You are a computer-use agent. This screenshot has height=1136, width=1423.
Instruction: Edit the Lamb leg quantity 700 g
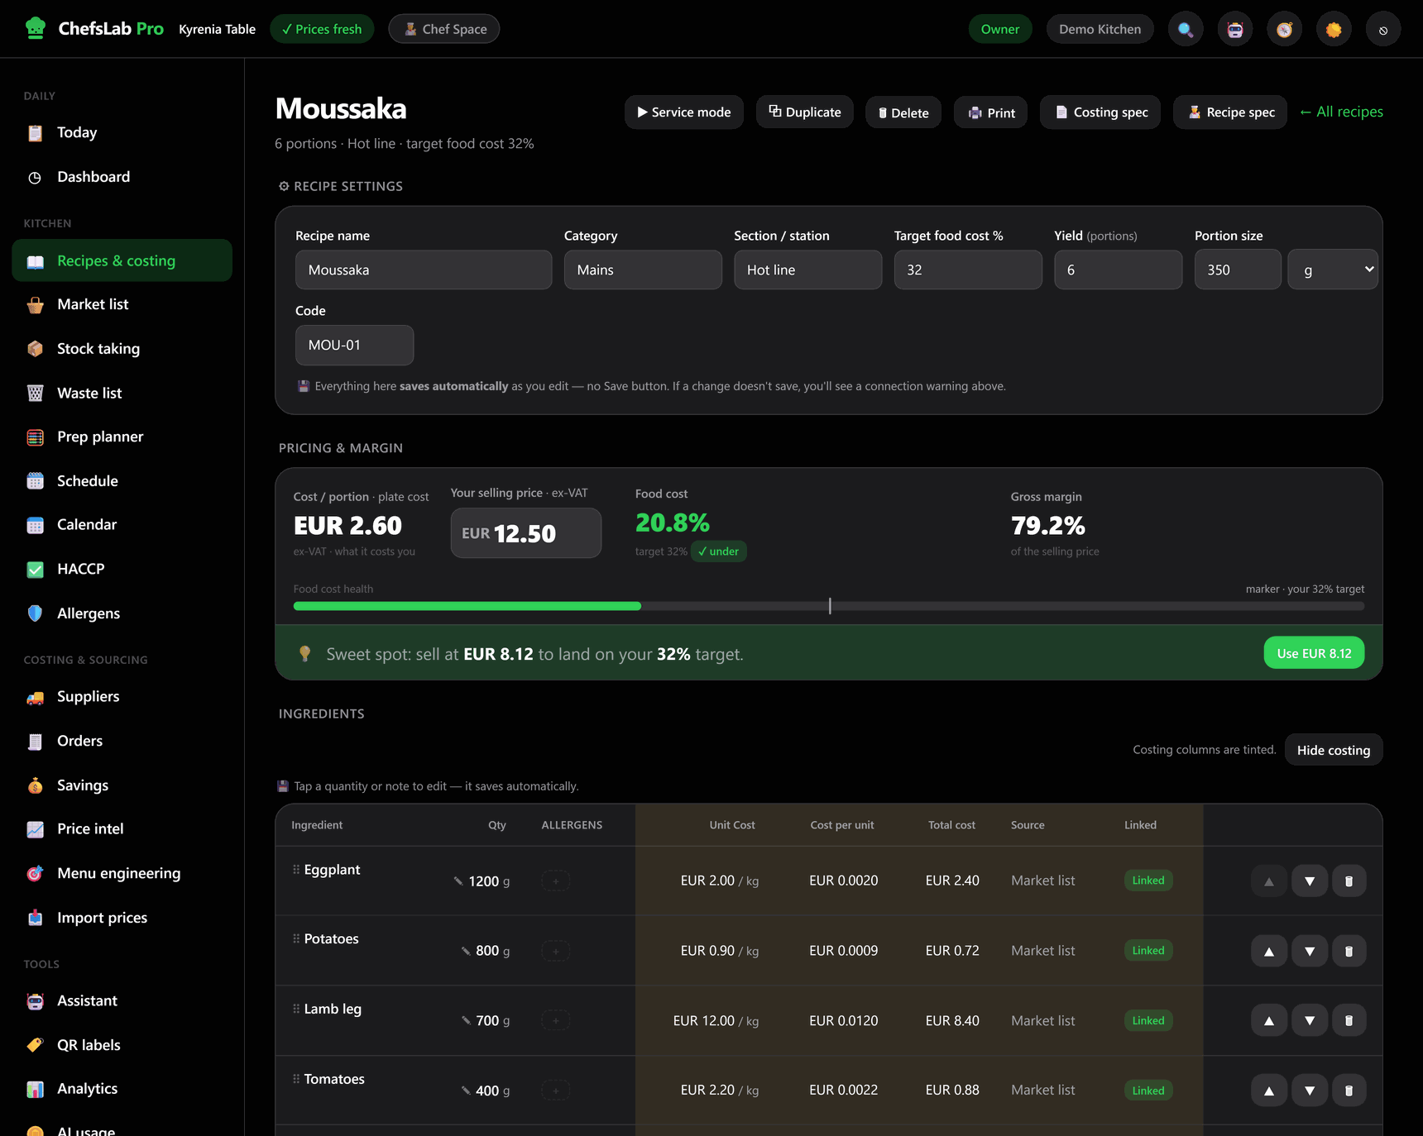click(486, 1021)
